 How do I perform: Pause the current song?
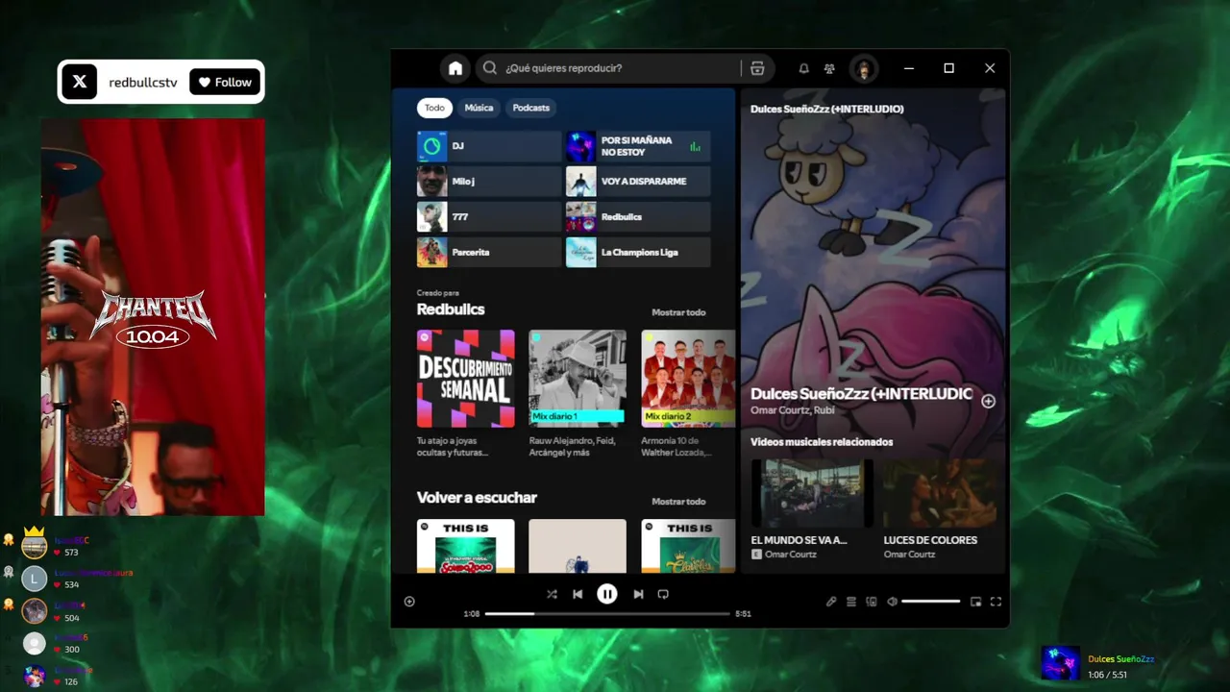click(607, 594)
